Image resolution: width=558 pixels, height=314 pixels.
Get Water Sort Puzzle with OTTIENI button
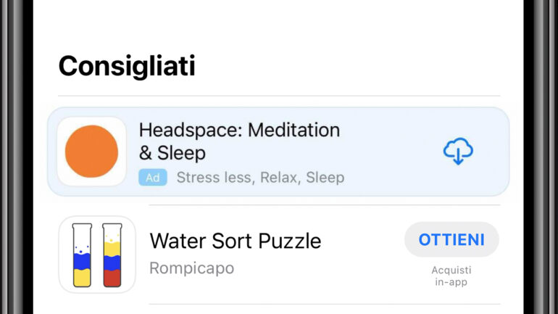coord(451,239)
